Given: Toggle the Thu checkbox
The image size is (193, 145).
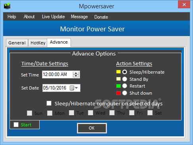Looking at the screenshot, I should [x=112, y=113].
